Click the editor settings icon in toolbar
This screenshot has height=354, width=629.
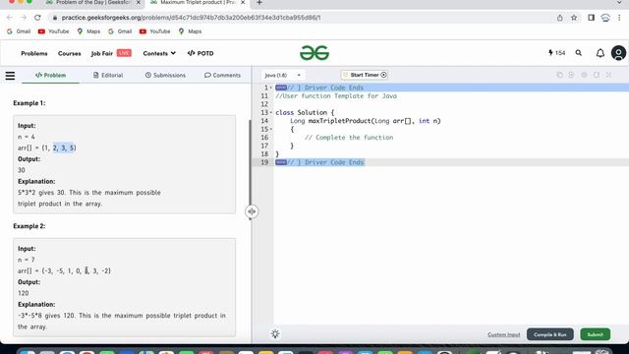584,75
